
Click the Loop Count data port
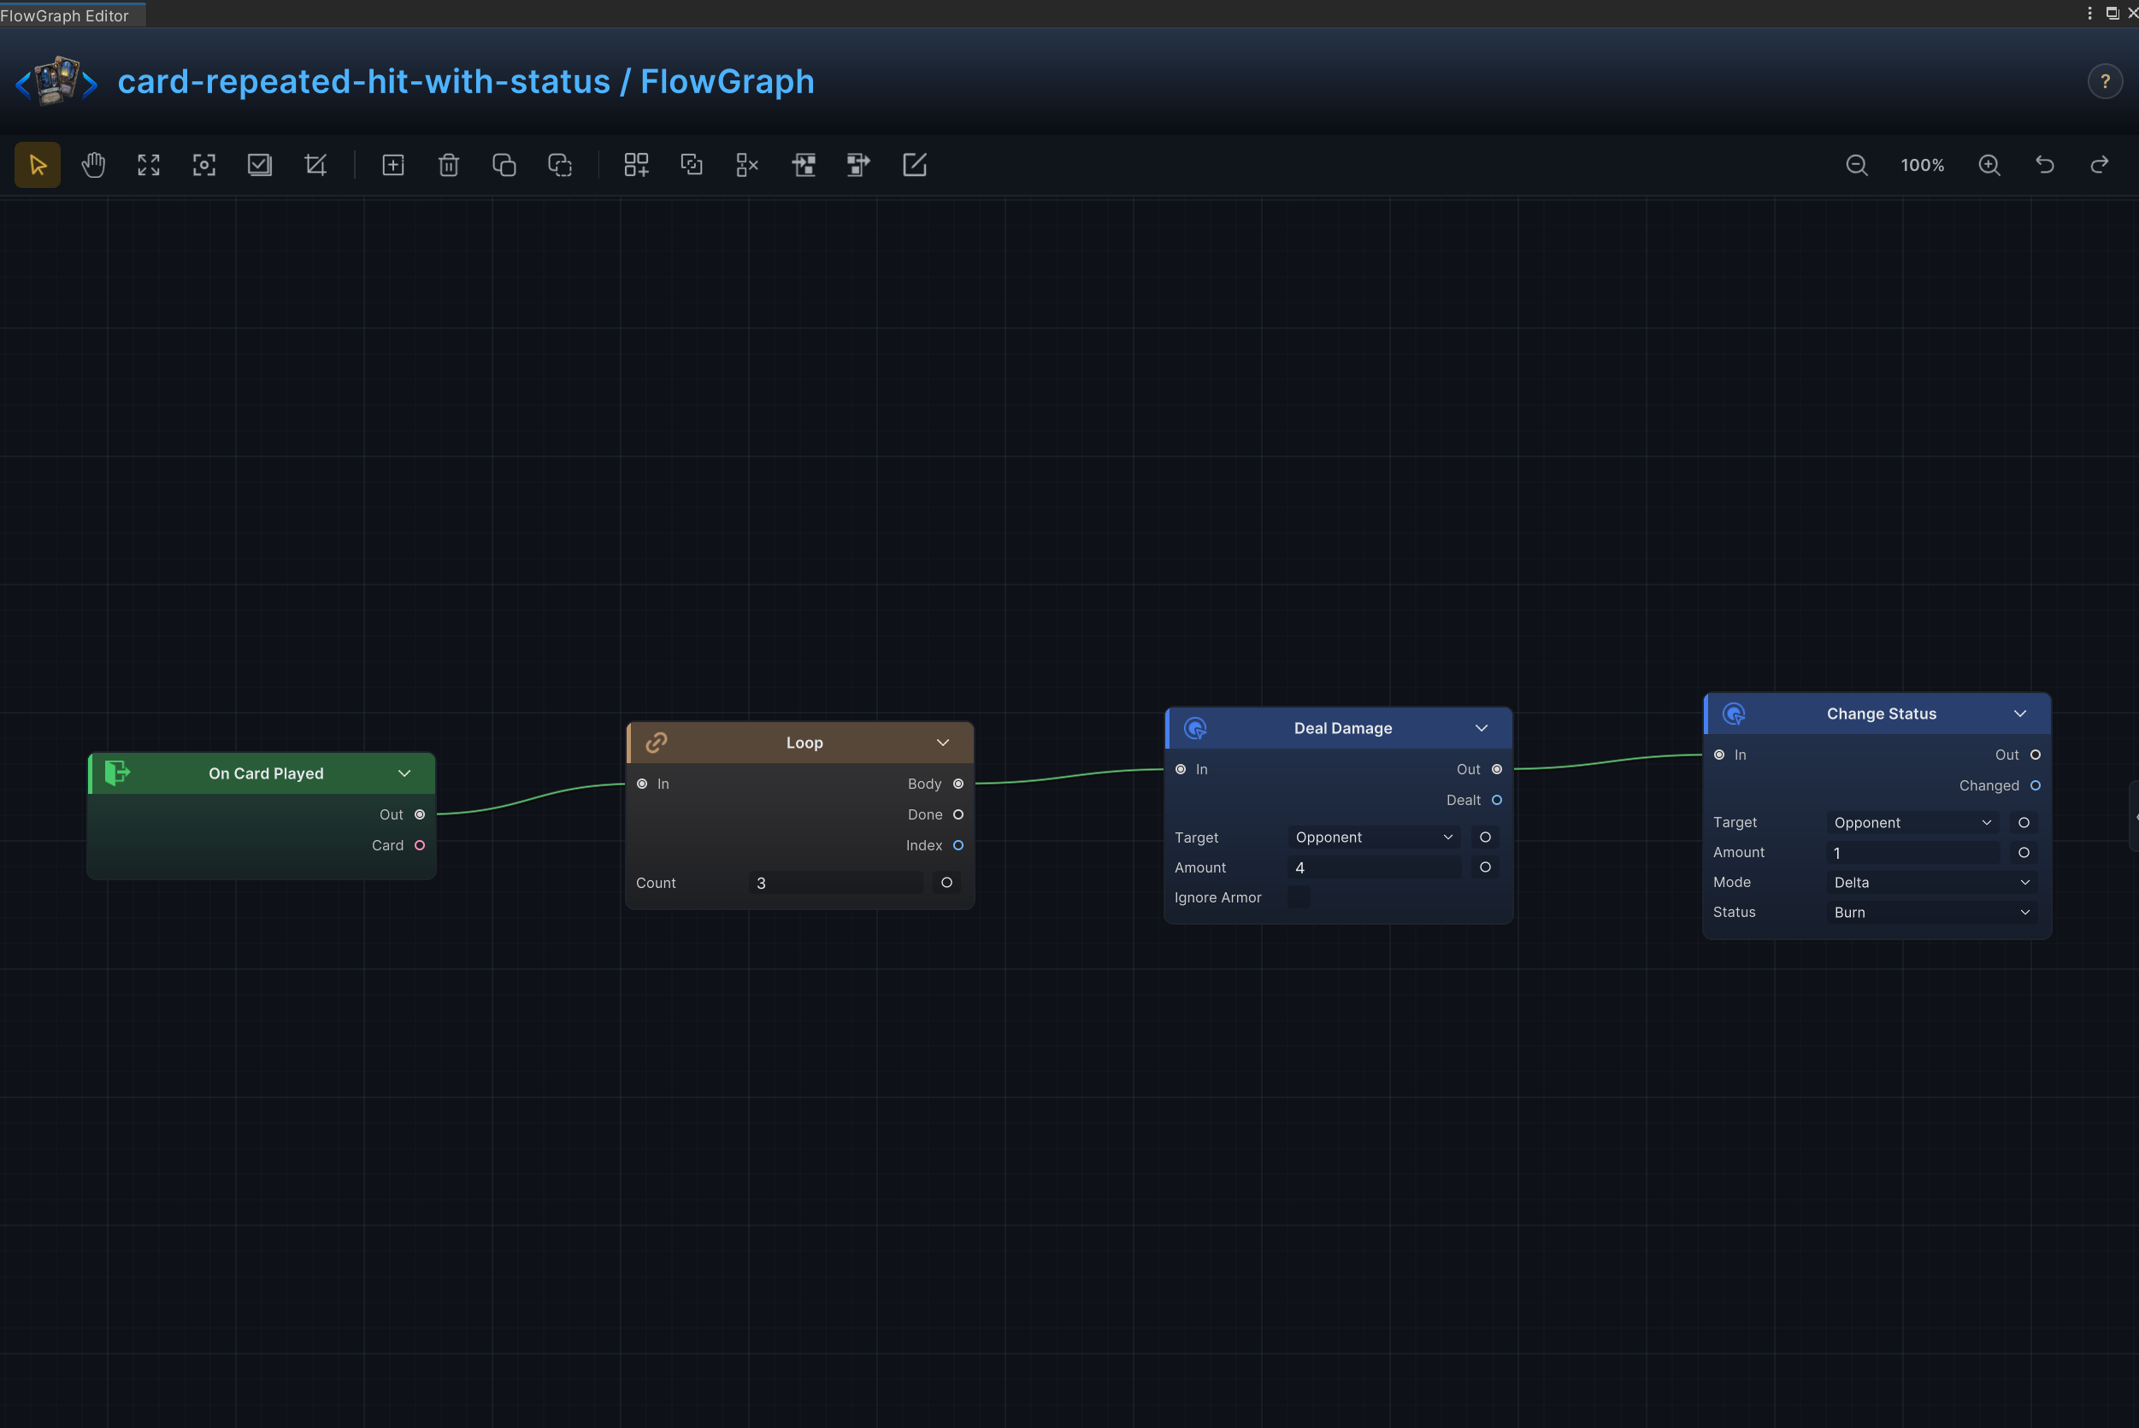coord(946,883)
